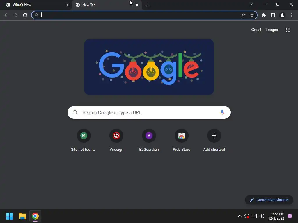This screenshot has height=223, width=298.
Task: Open the network status tray icon
Action: click(255, 216)
